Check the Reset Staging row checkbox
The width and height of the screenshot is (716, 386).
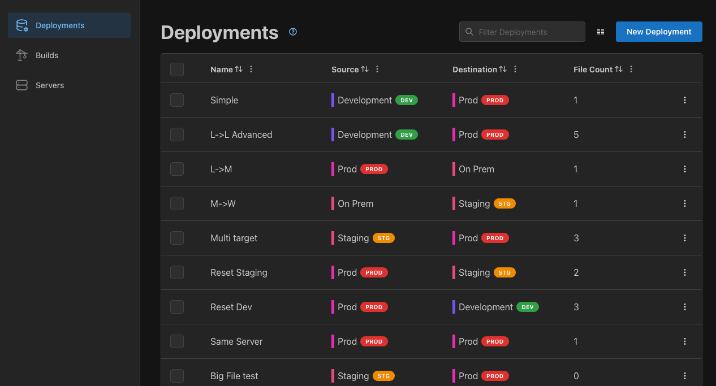(176, 272)
